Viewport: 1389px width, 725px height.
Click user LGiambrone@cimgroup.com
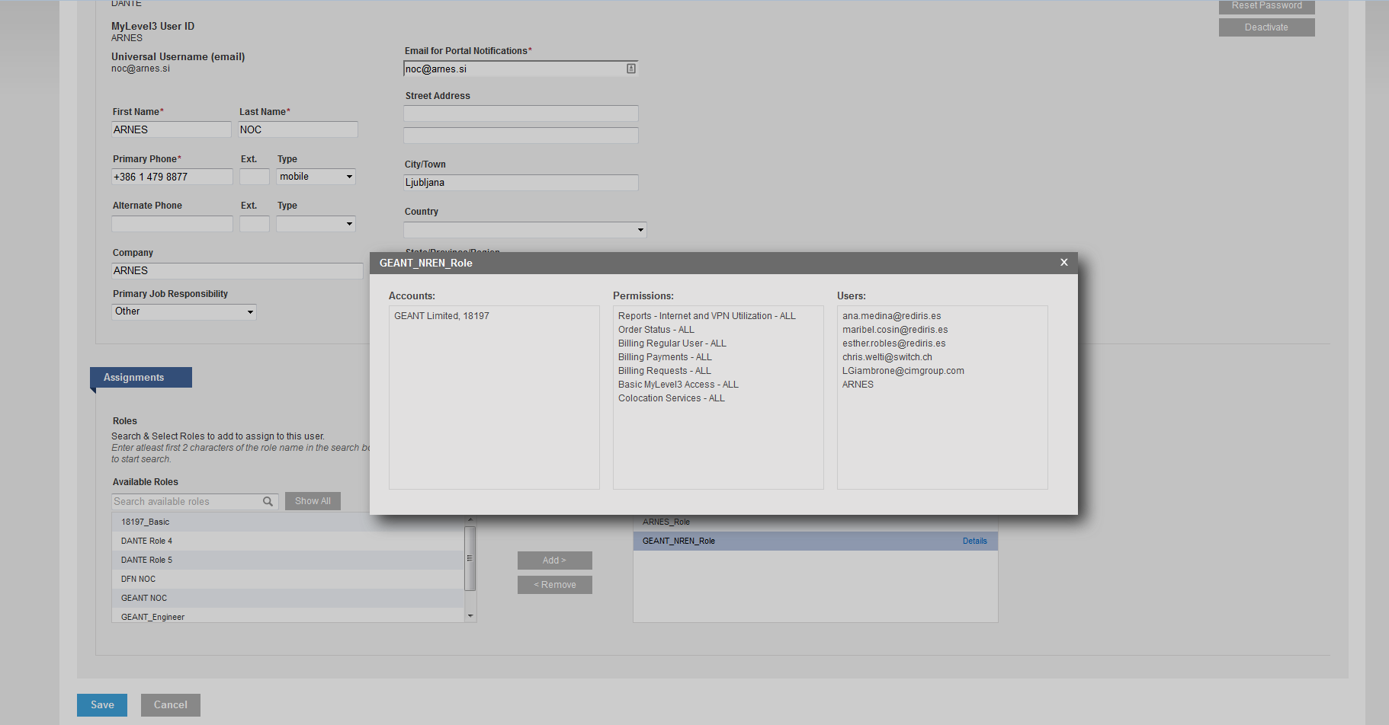coord(903,371)
